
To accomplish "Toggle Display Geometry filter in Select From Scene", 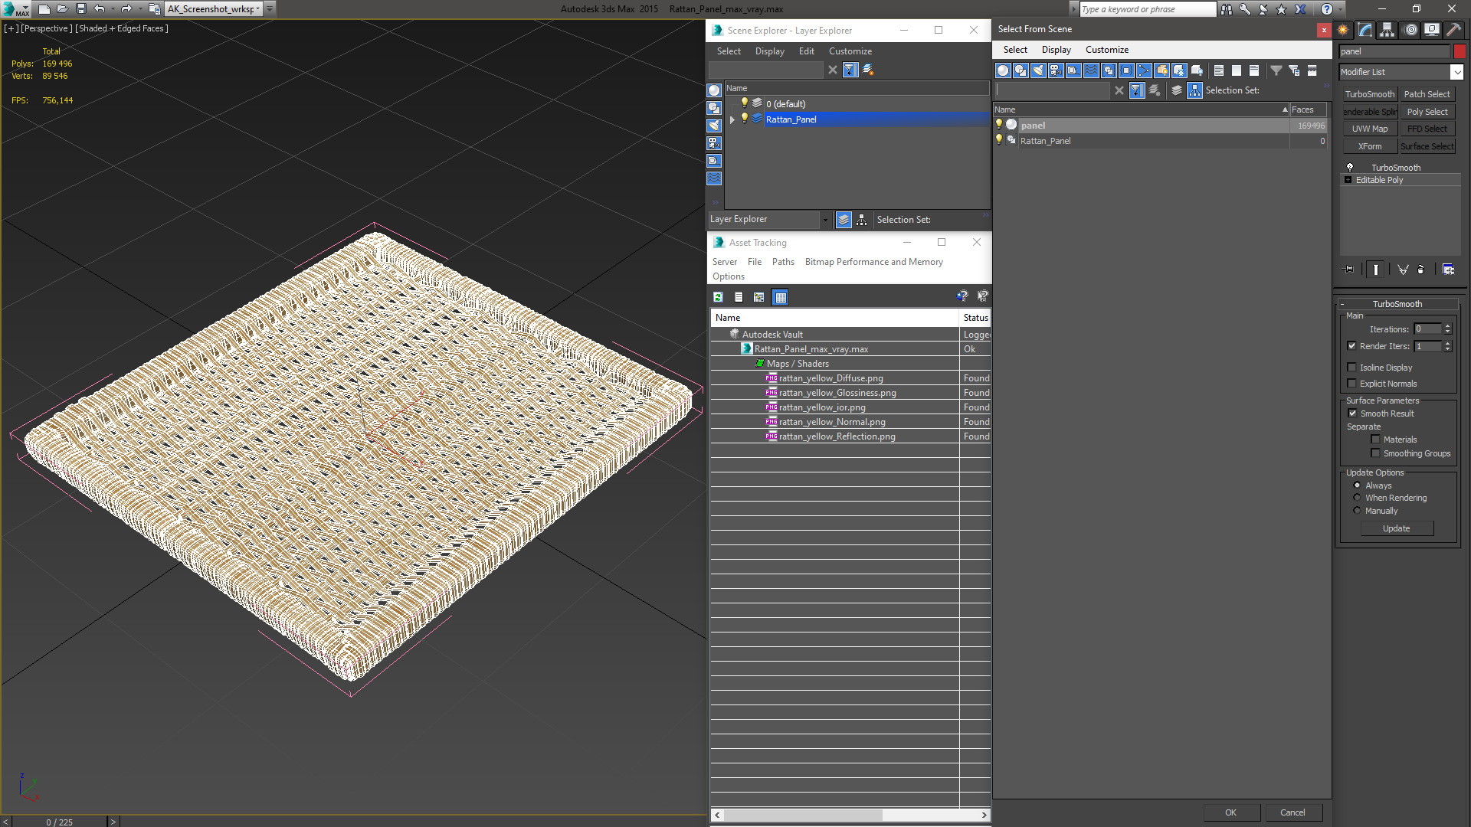I will pos(1003,70).
